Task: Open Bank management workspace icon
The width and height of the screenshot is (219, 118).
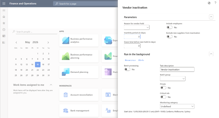Action: click(x=66, y=110)
